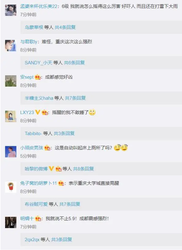
Task: Click the member badge after 哈黎的微博
Action: [x=58, y=169]
